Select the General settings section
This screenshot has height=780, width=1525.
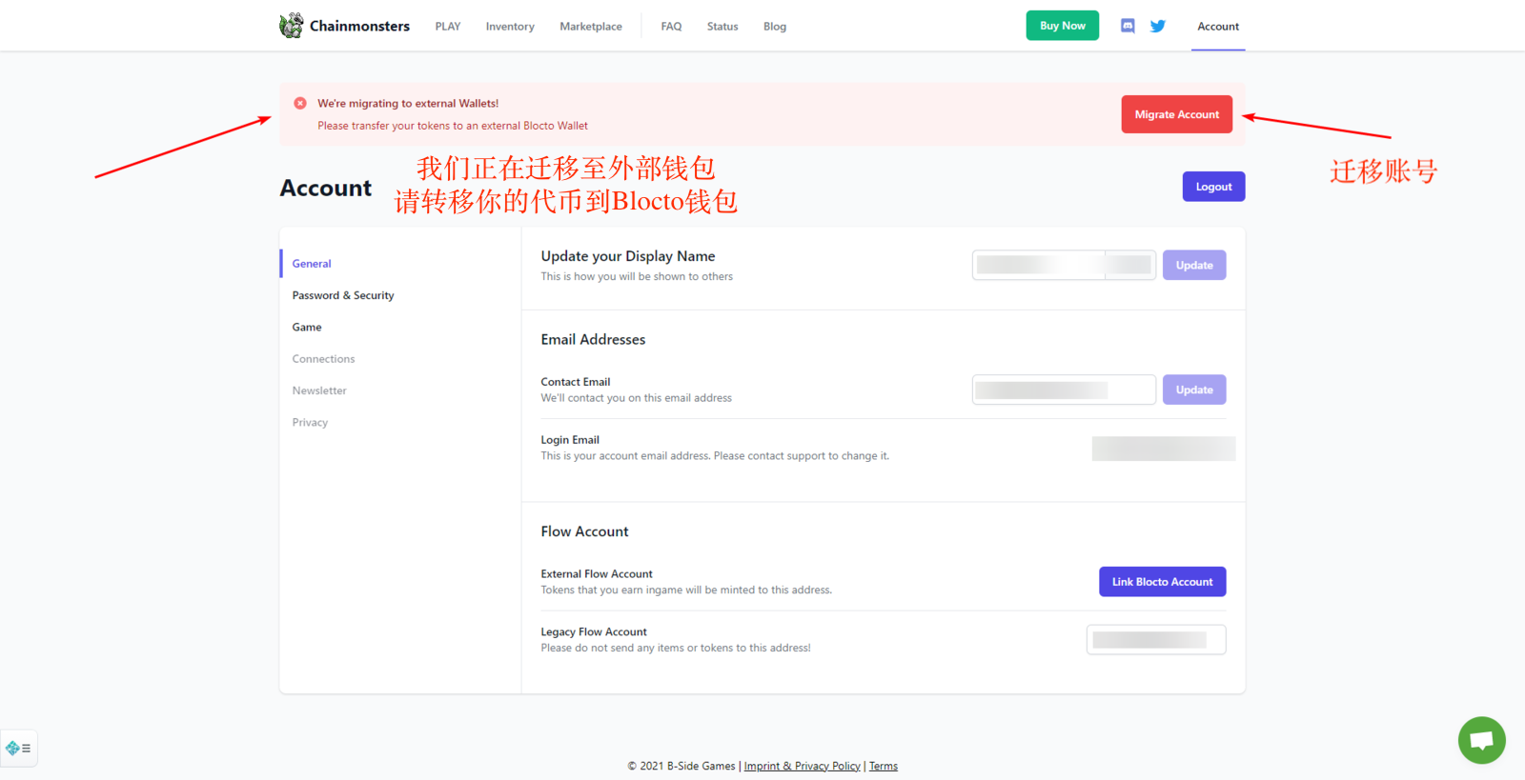312,264
